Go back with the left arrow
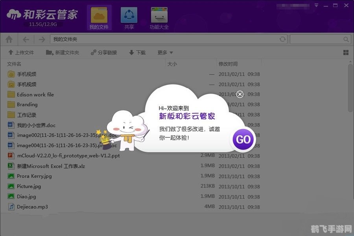Viewport: 354px width, 236px height. (26, 39)
